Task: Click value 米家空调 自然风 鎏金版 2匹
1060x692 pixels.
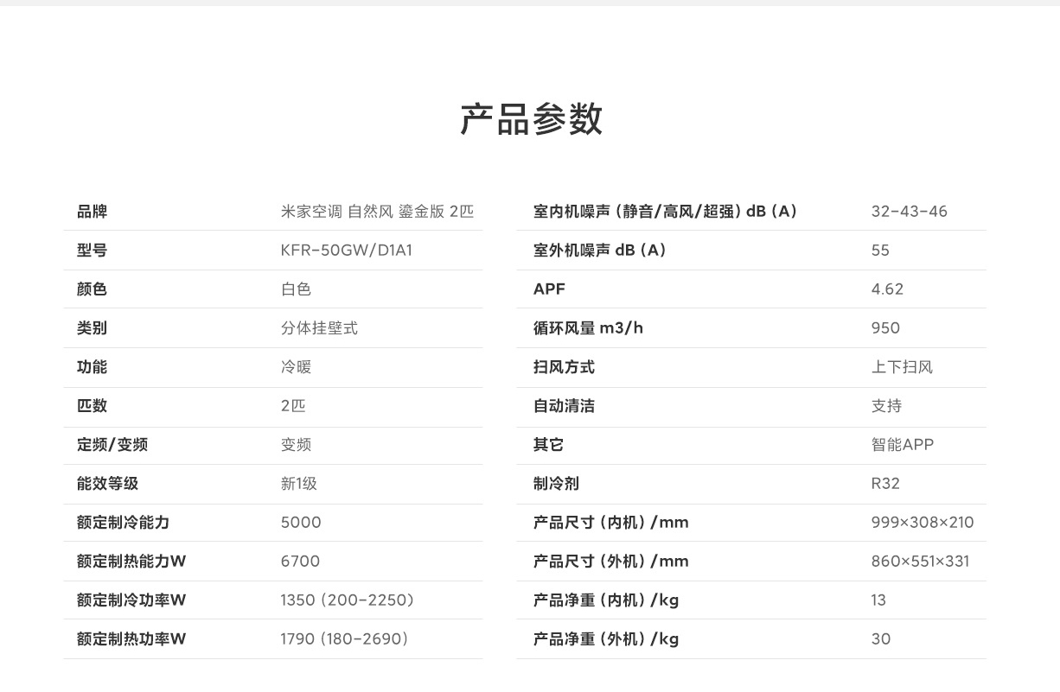Action: point(377,212)
